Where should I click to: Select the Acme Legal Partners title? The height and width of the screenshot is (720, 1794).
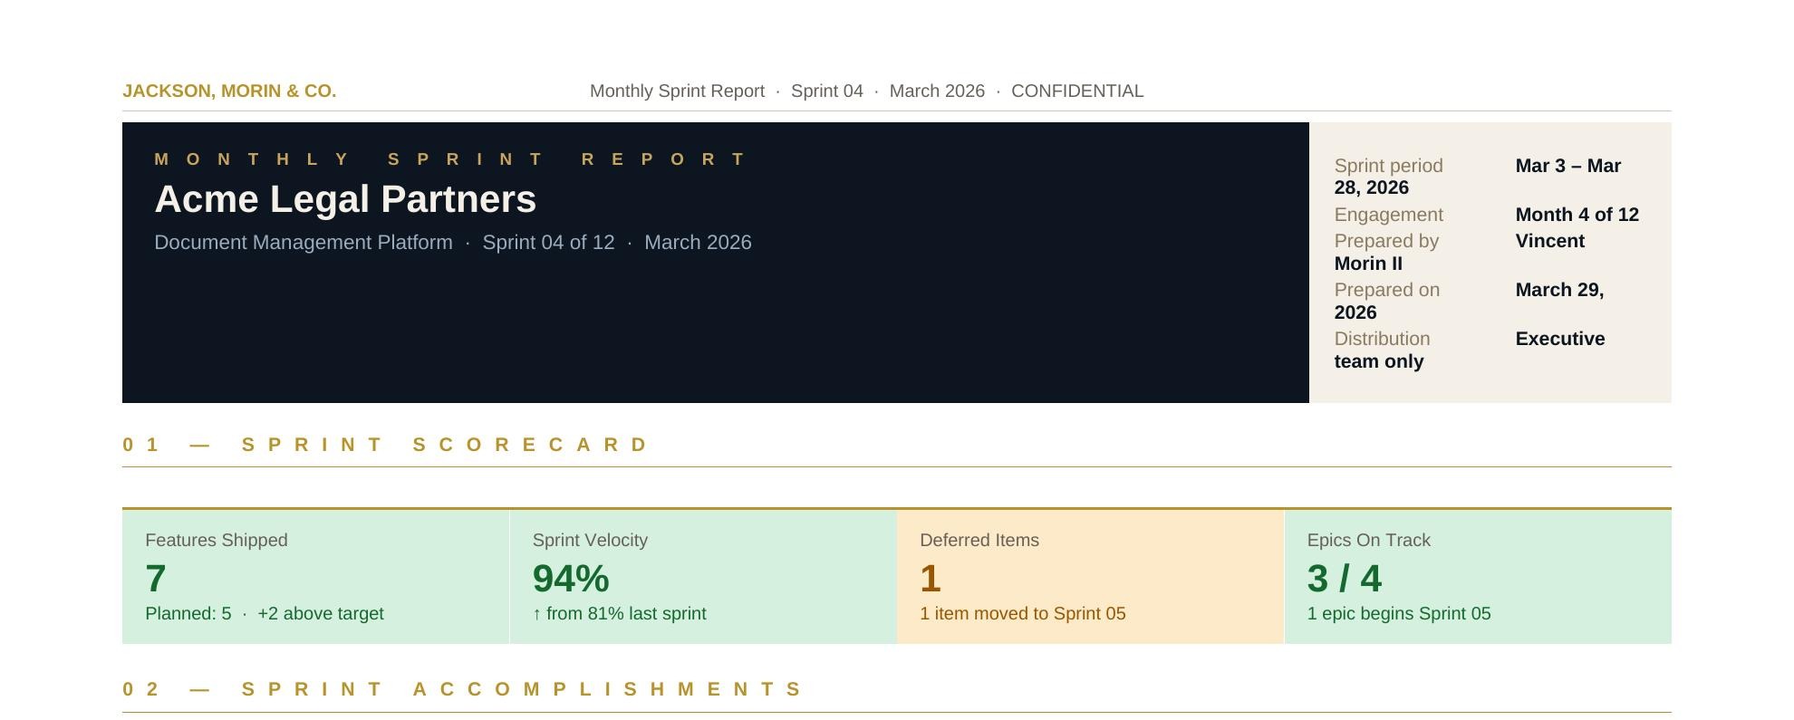pos(345,199)
